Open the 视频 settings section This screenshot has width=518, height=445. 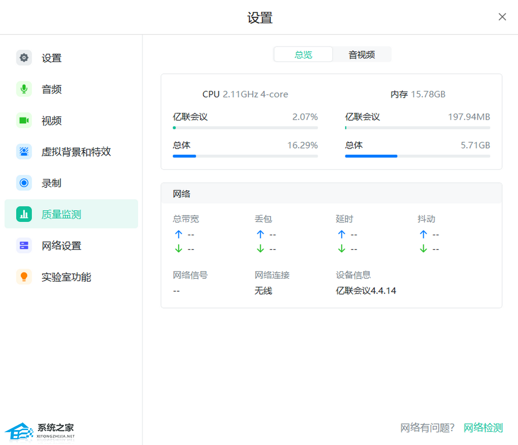point(71,120)
